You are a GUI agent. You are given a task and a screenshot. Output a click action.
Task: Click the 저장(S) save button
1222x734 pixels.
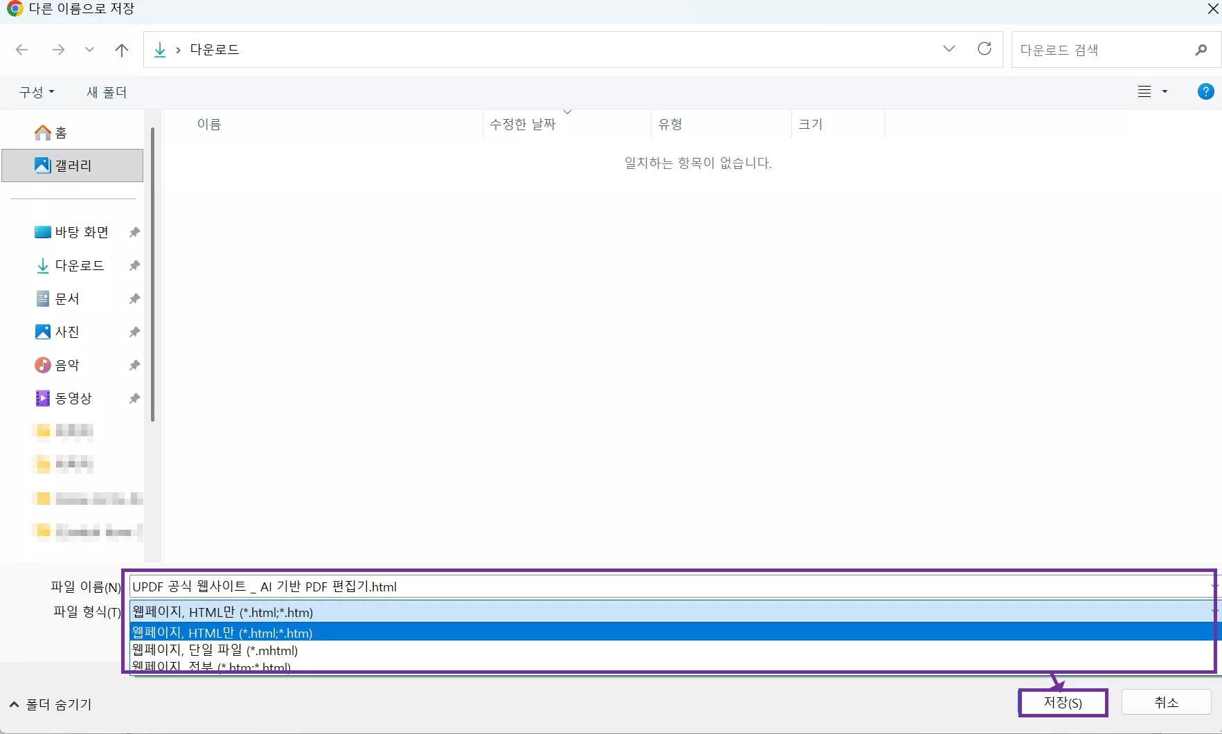coord(1062,702)
